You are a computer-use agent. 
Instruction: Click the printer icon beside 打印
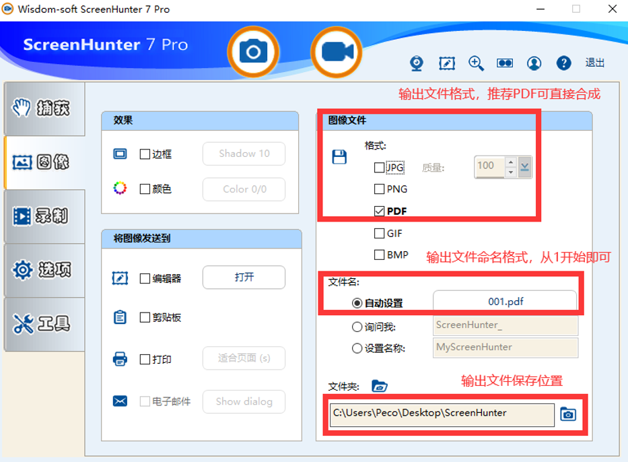[x=120, y=358]
